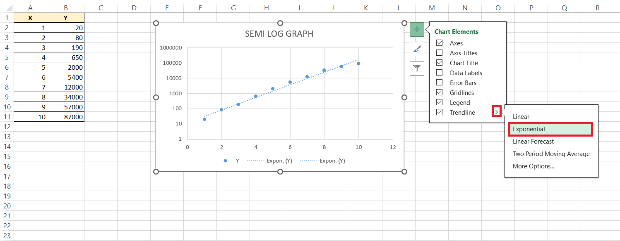Screen dimensions: 620x241
Task: Toggle the Trendline checkbox
Action: 440,112
